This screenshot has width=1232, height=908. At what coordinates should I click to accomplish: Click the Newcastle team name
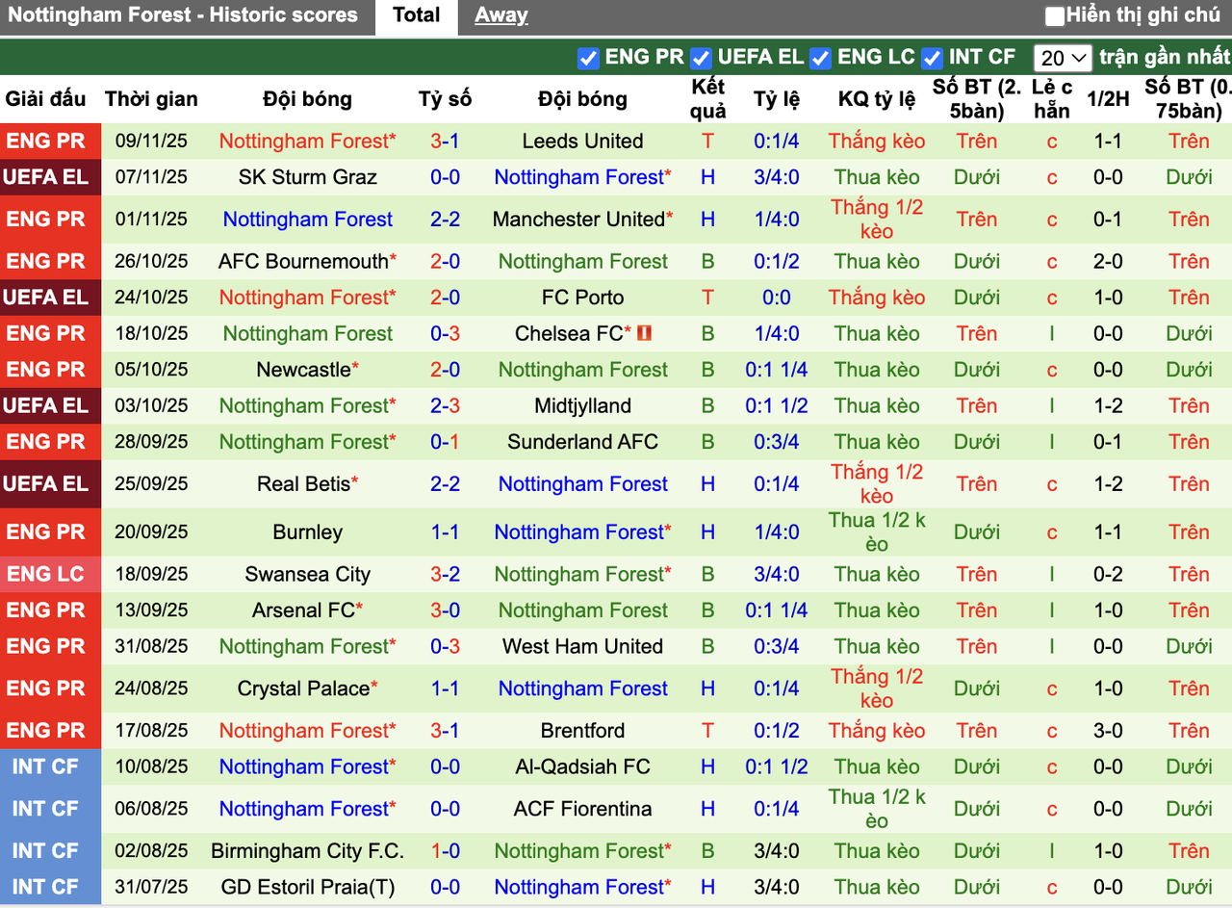[x=303, y=370]
